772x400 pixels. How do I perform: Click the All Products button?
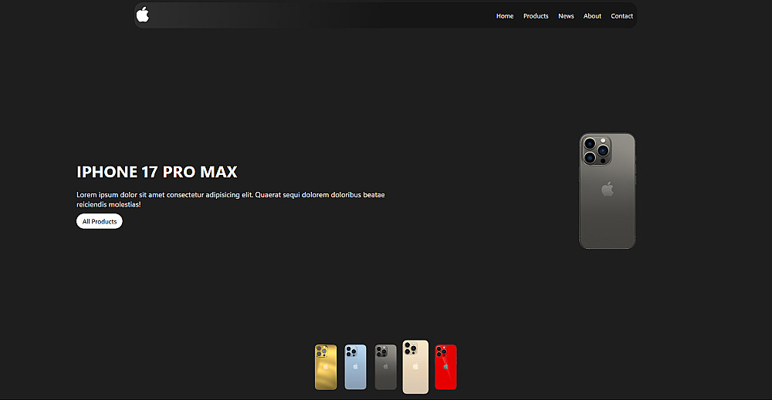click(x=100, y=221)
